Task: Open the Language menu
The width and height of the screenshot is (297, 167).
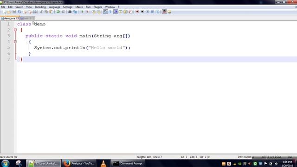Action: click(x=54, y=7)
